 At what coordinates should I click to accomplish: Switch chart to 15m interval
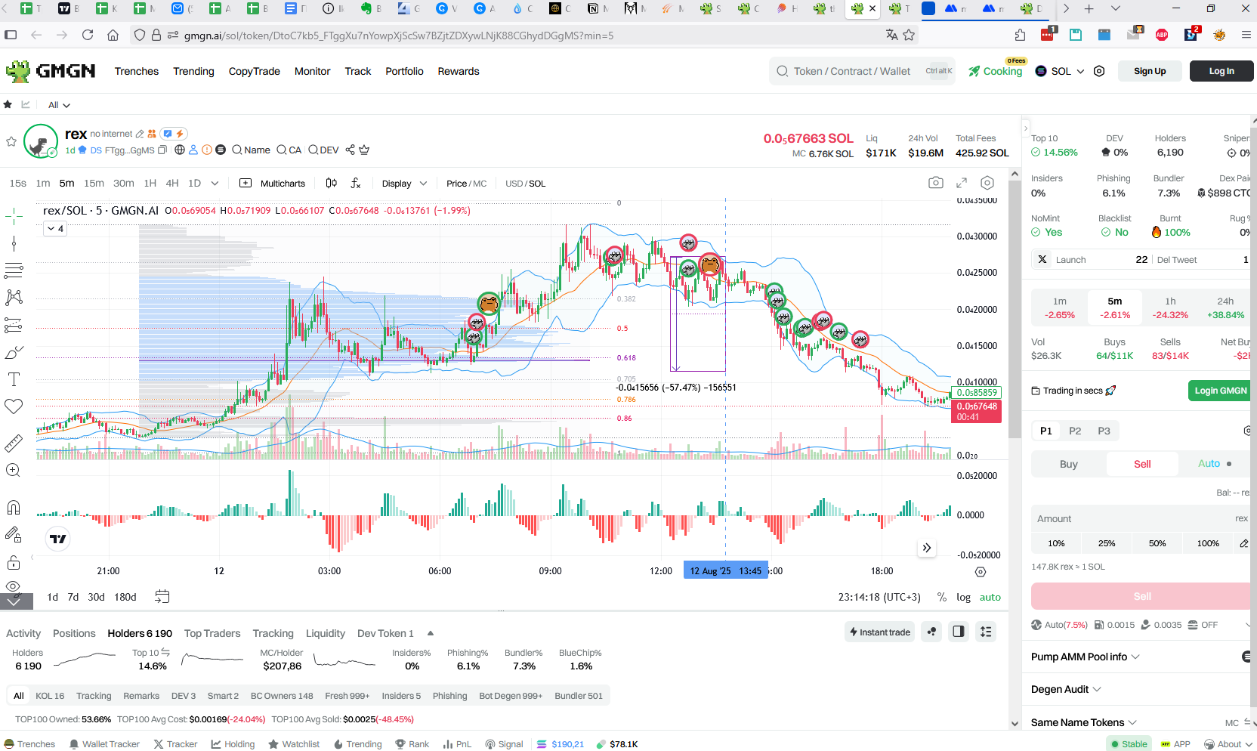point(94,184)
